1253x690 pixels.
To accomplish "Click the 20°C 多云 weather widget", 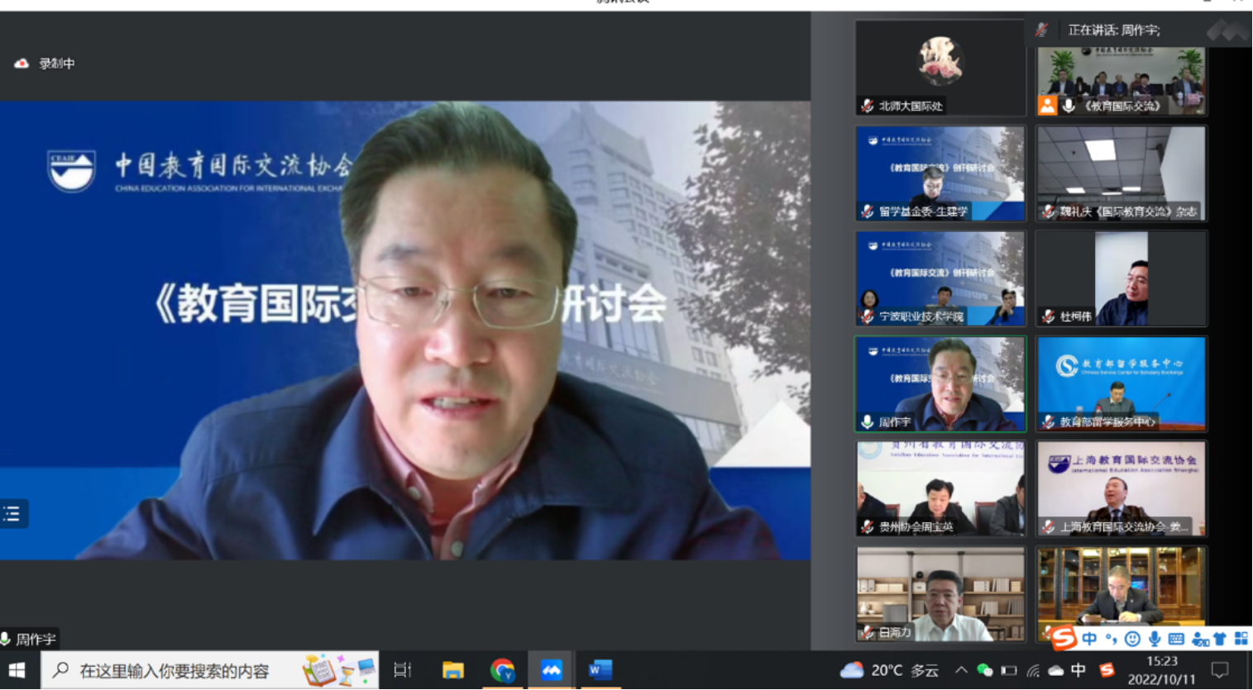I will tap(889, 670).
